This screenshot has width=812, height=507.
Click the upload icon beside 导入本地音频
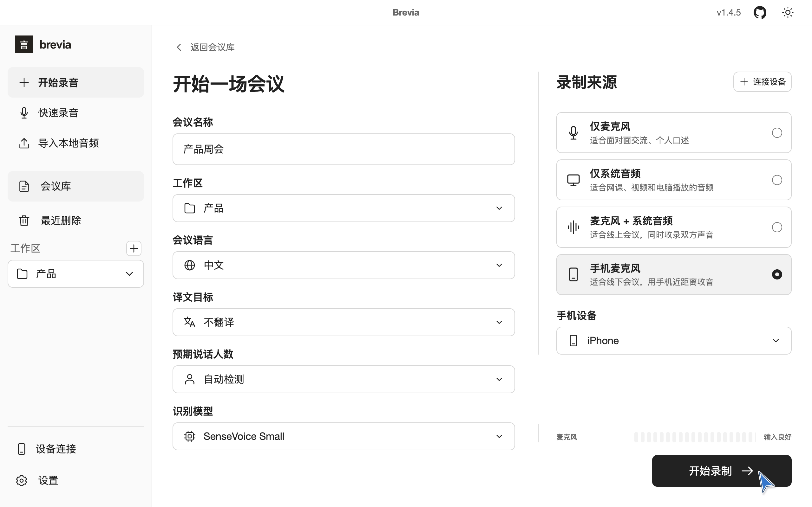(x=24, y=143)
